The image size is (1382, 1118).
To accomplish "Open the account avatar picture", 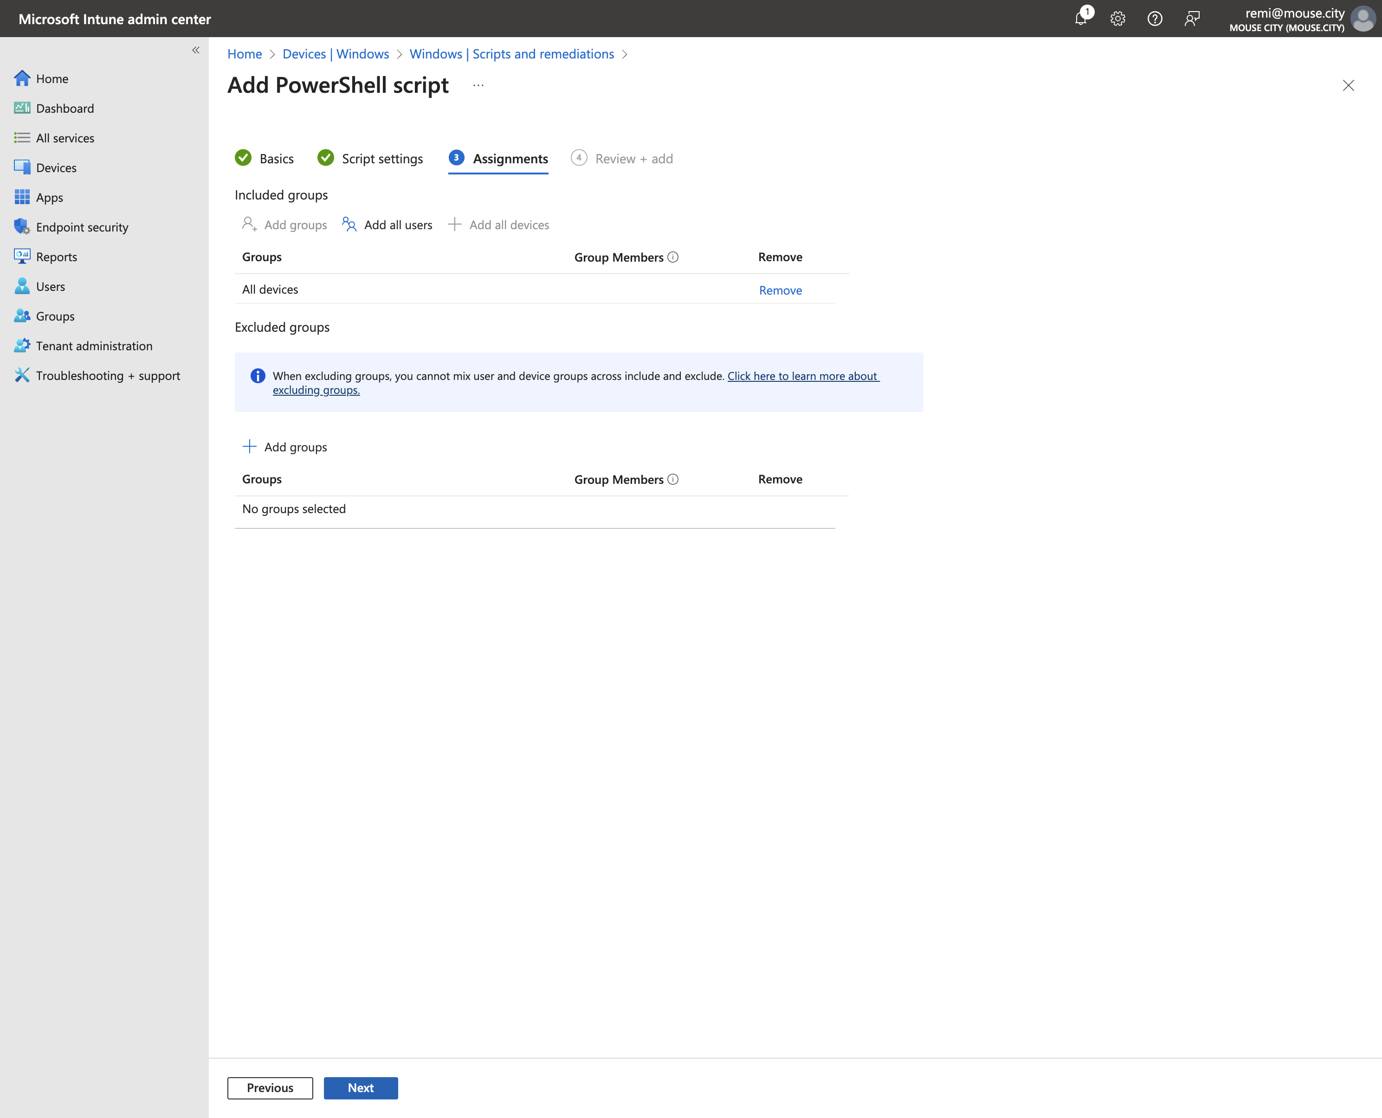I will pyautogui.click(x=1363, y=19).
